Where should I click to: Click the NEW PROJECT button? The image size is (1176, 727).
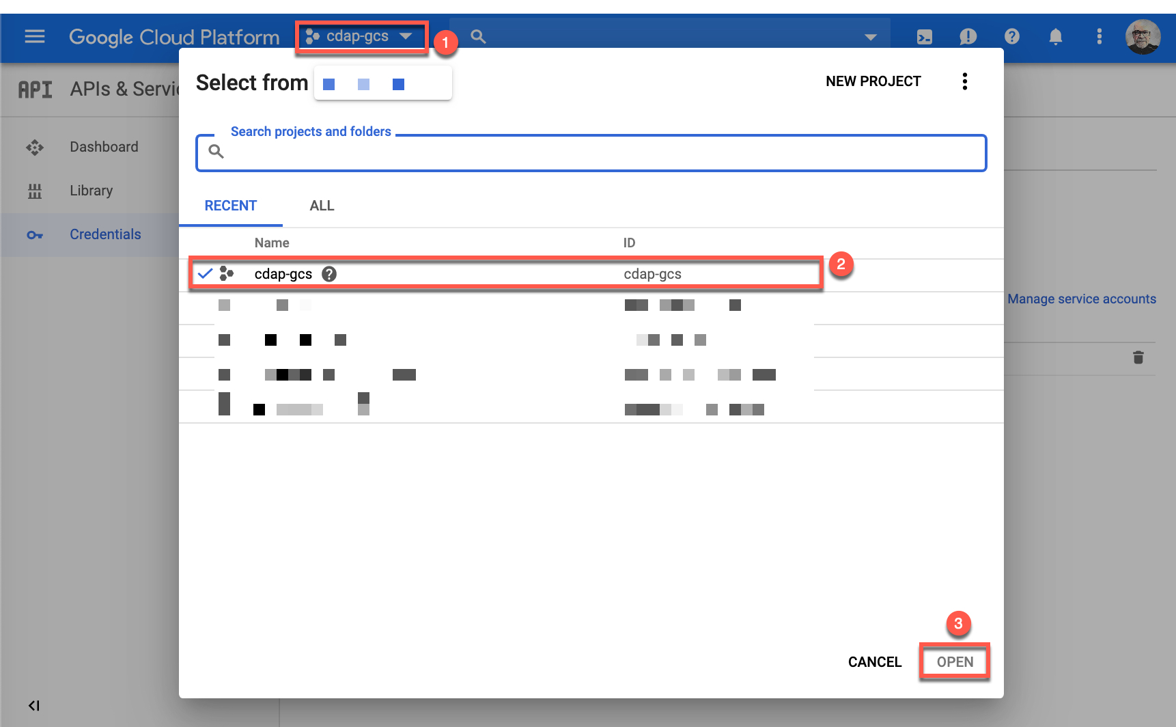pos(873,81)
